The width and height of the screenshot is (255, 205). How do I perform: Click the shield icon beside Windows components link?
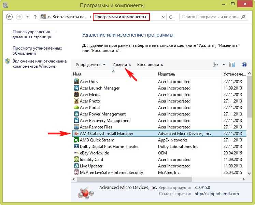point(8,61)
